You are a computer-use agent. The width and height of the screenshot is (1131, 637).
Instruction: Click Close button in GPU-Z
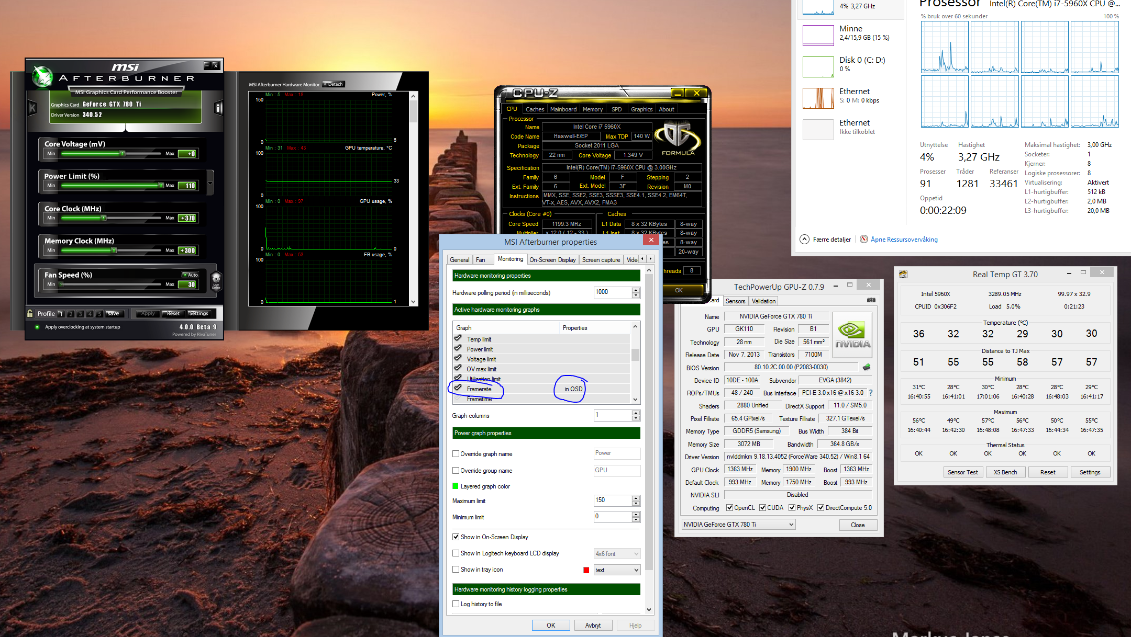[x=858, y=525]
